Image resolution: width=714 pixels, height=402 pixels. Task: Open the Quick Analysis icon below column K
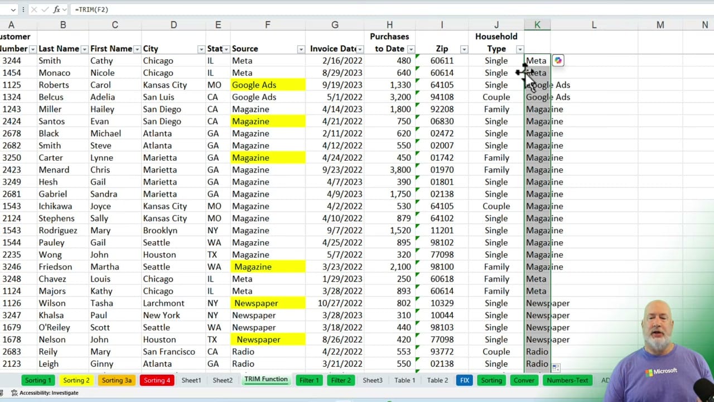[555, 367]
